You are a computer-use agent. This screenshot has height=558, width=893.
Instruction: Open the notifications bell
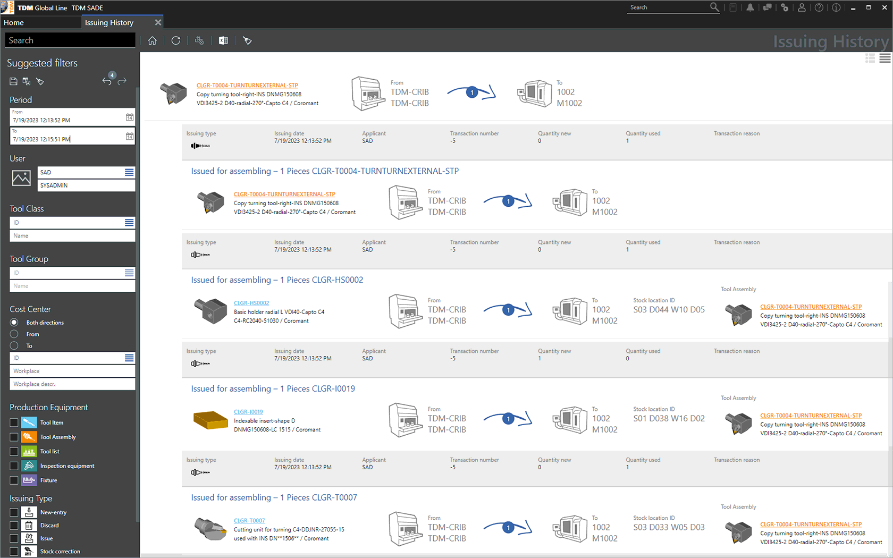tap(750, 7)
